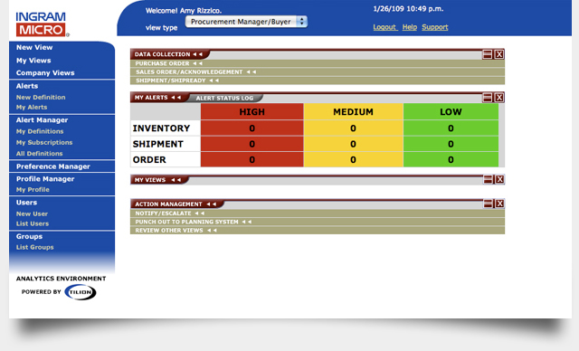Switch to the Alert Status Log tab

(x=224, y=99)
